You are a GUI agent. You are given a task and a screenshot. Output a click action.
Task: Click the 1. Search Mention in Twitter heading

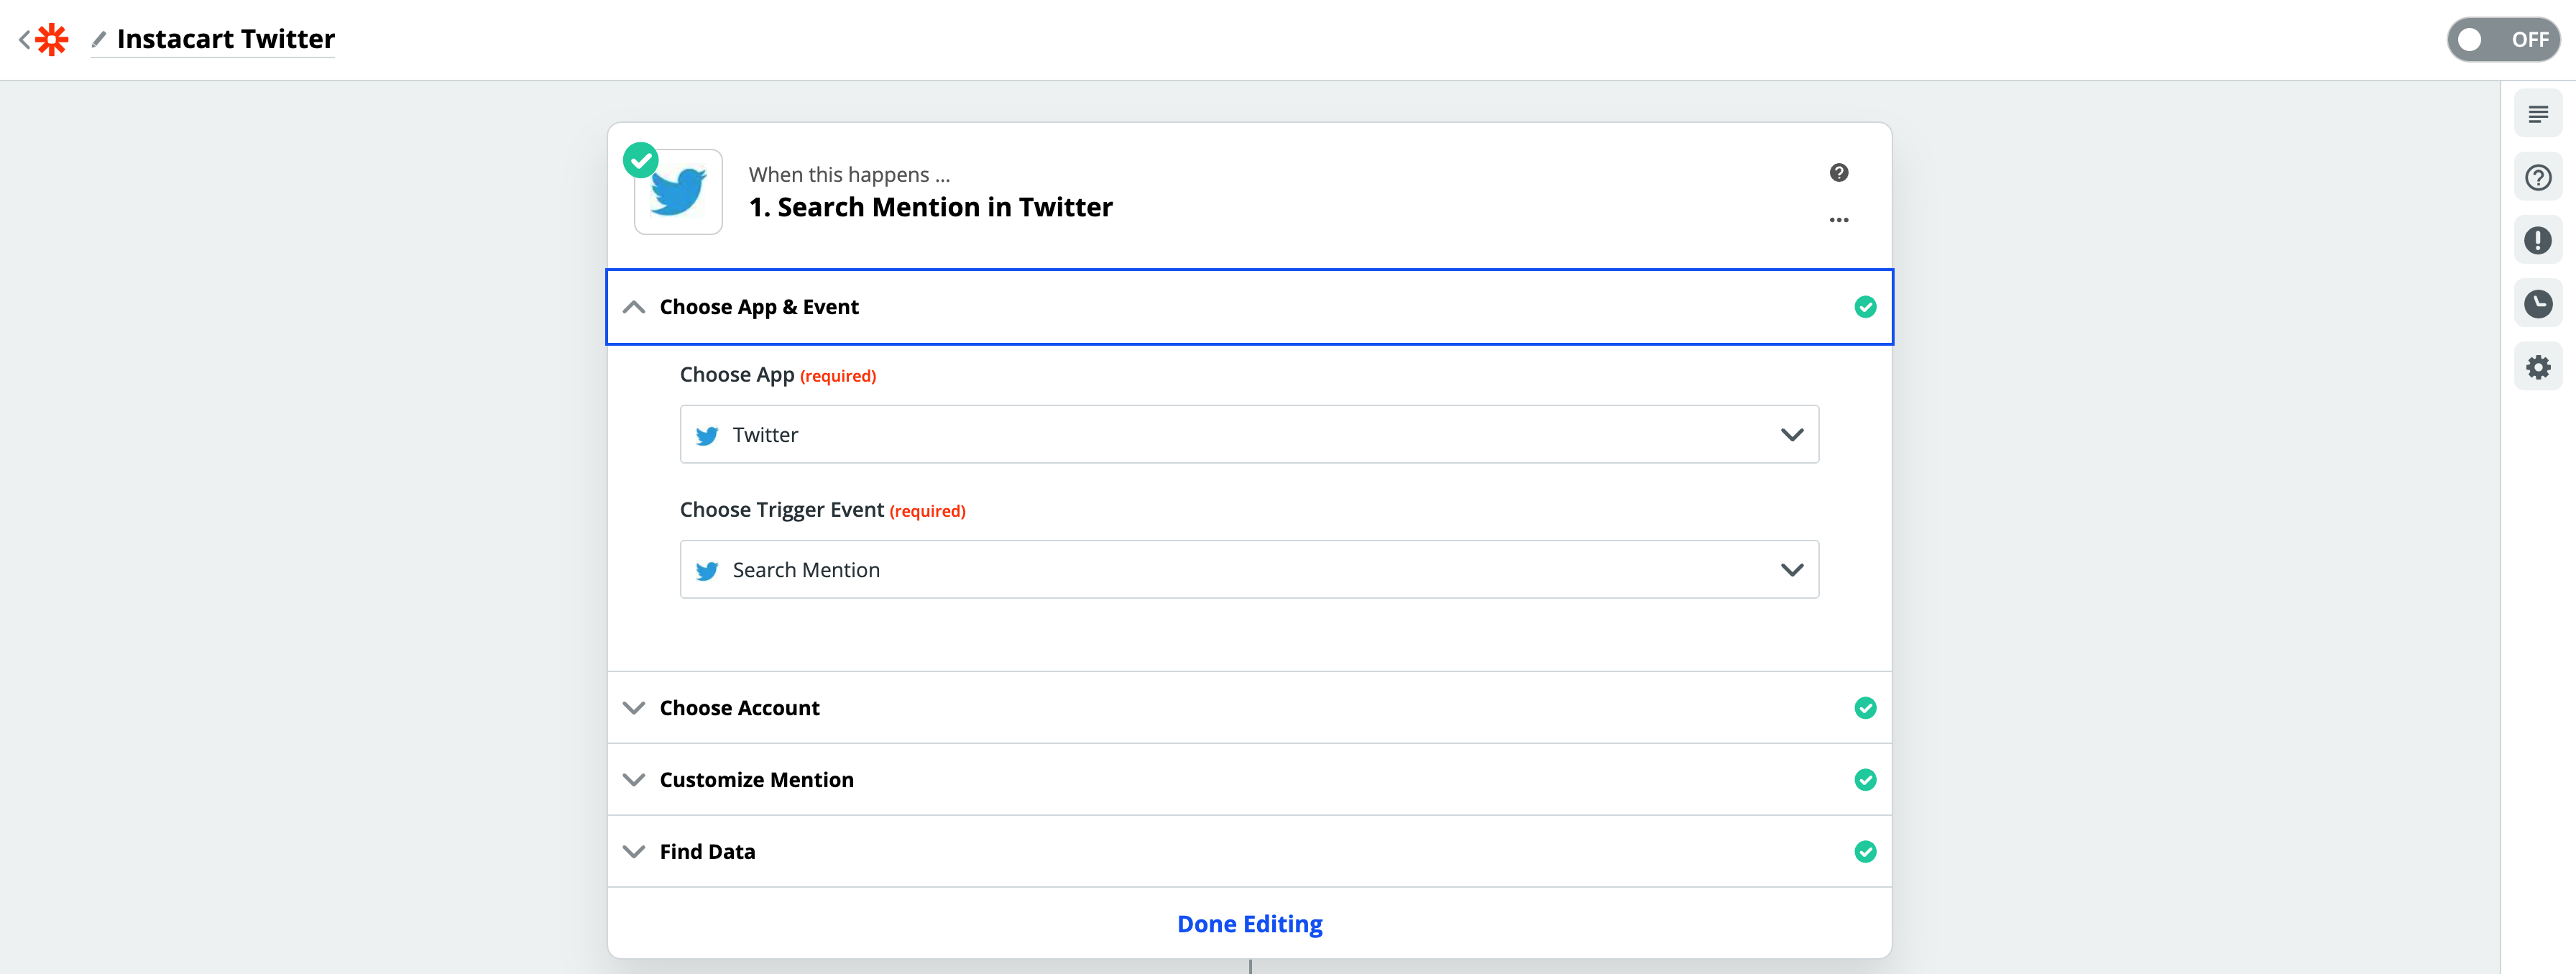(930, 207)
